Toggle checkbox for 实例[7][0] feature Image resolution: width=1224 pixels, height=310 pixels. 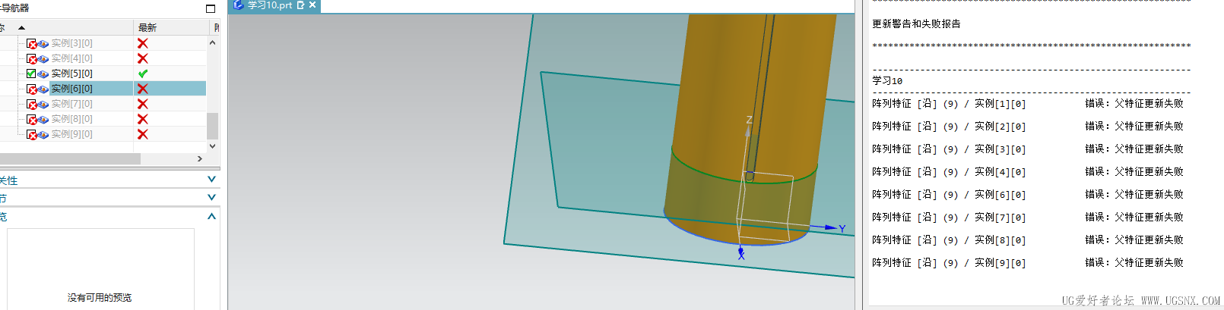click(x=31, y=104)
